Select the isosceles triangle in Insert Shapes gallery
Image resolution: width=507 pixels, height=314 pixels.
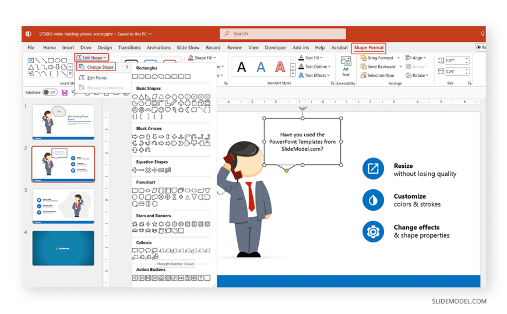(x=31, y=67)
